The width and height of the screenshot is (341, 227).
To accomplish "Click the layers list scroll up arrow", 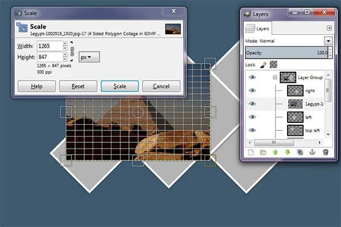I will coord(328,75).
